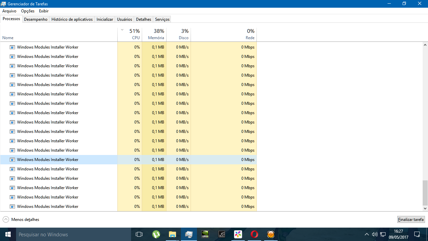Click the highlighted Windows Modules Installer Worker row
The width and height of the screenshot is (428, 241).
[x=128, y=160]
